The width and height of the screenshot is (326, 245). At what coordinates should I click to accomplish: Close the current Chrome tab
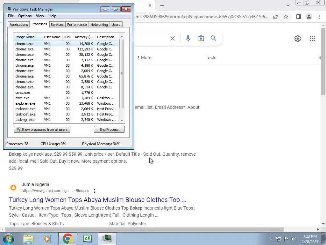click(150, 6)
